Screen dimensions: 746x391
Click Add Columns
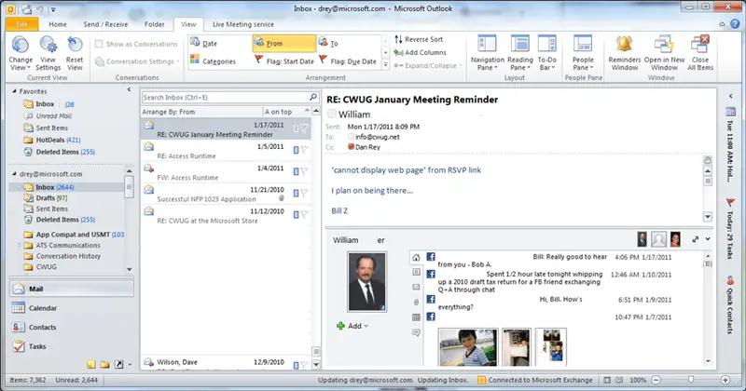(x=421, y=52)
